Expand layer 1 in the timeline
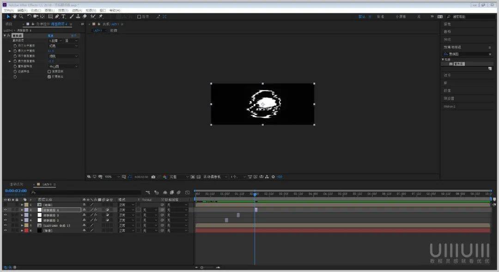The width and height of the screenshot is (499, 272). (22, 205)
